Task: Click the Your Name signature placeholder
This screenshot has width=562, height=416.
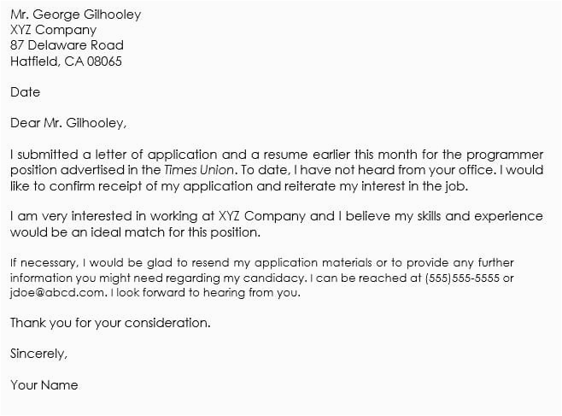Action: point(44,384)
